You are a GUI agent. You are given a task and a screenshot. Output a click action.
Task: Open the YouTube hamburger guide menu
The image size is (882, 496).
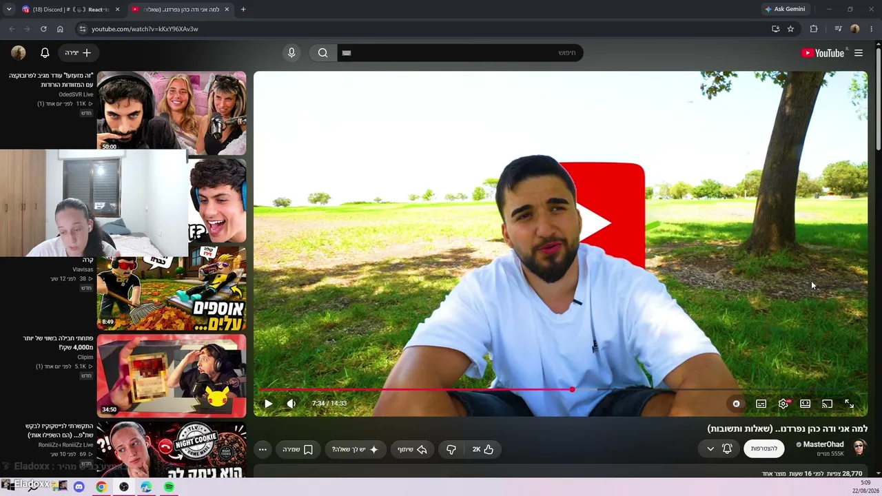point(859,53)
